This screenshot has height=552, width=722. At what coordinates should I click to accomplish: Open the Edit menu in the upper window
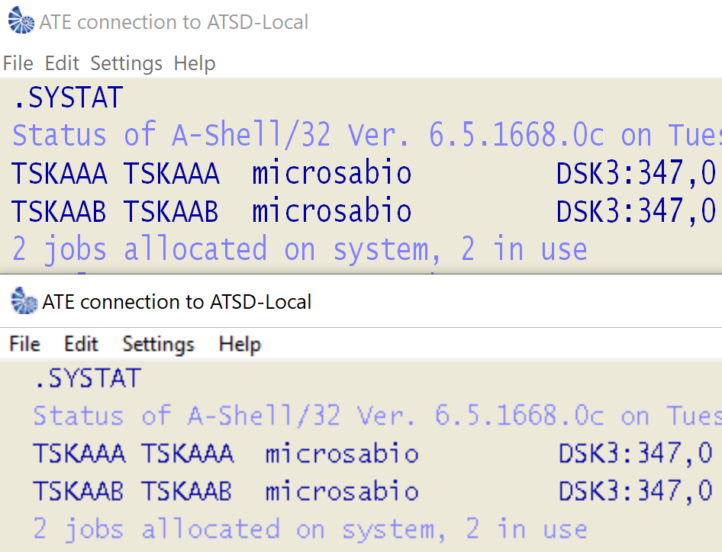(62, 63)
